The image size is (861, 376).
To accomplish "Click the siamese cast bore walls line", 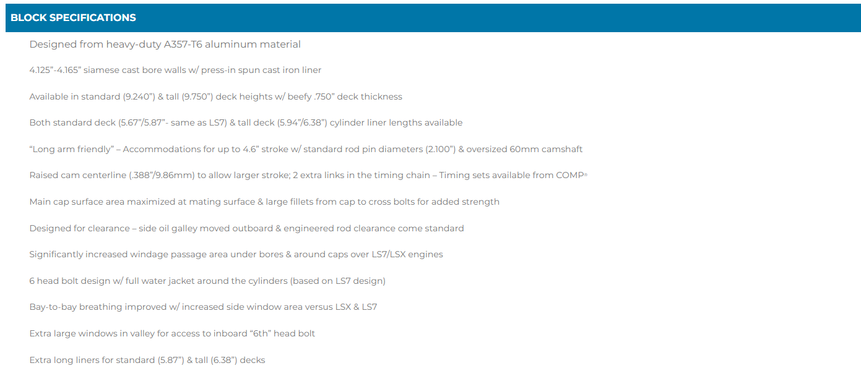I will tap(175, 70).
